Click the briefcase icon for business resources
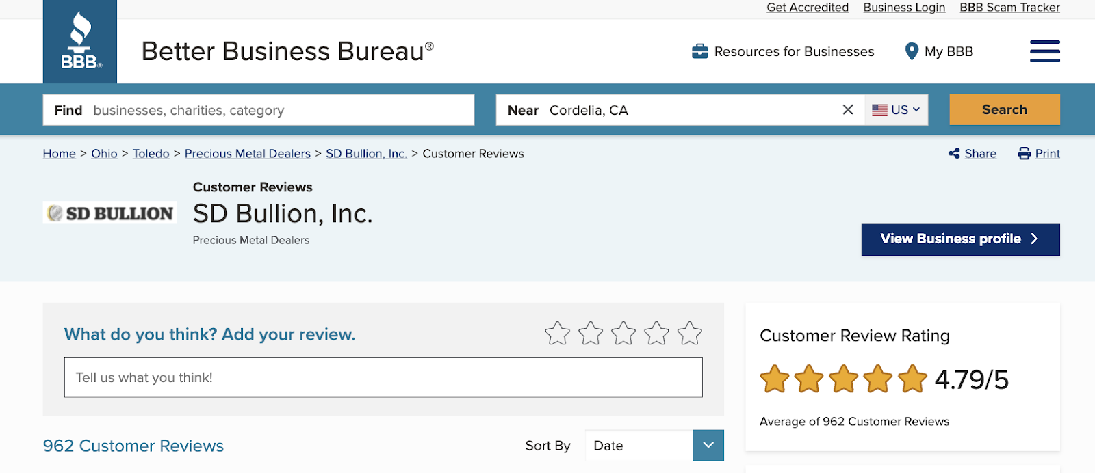Viewport: 1095px width, 473px height. pos(699,51)
